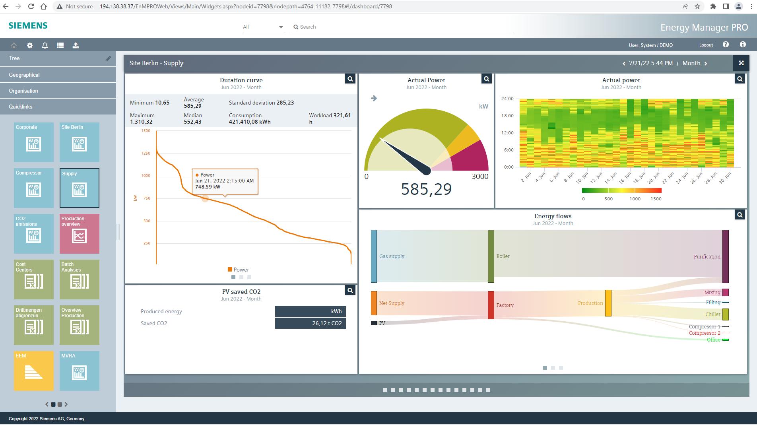This screenshot has height=425, width=757.
Task: Open the Month period selector
Action: coord(691,63)
